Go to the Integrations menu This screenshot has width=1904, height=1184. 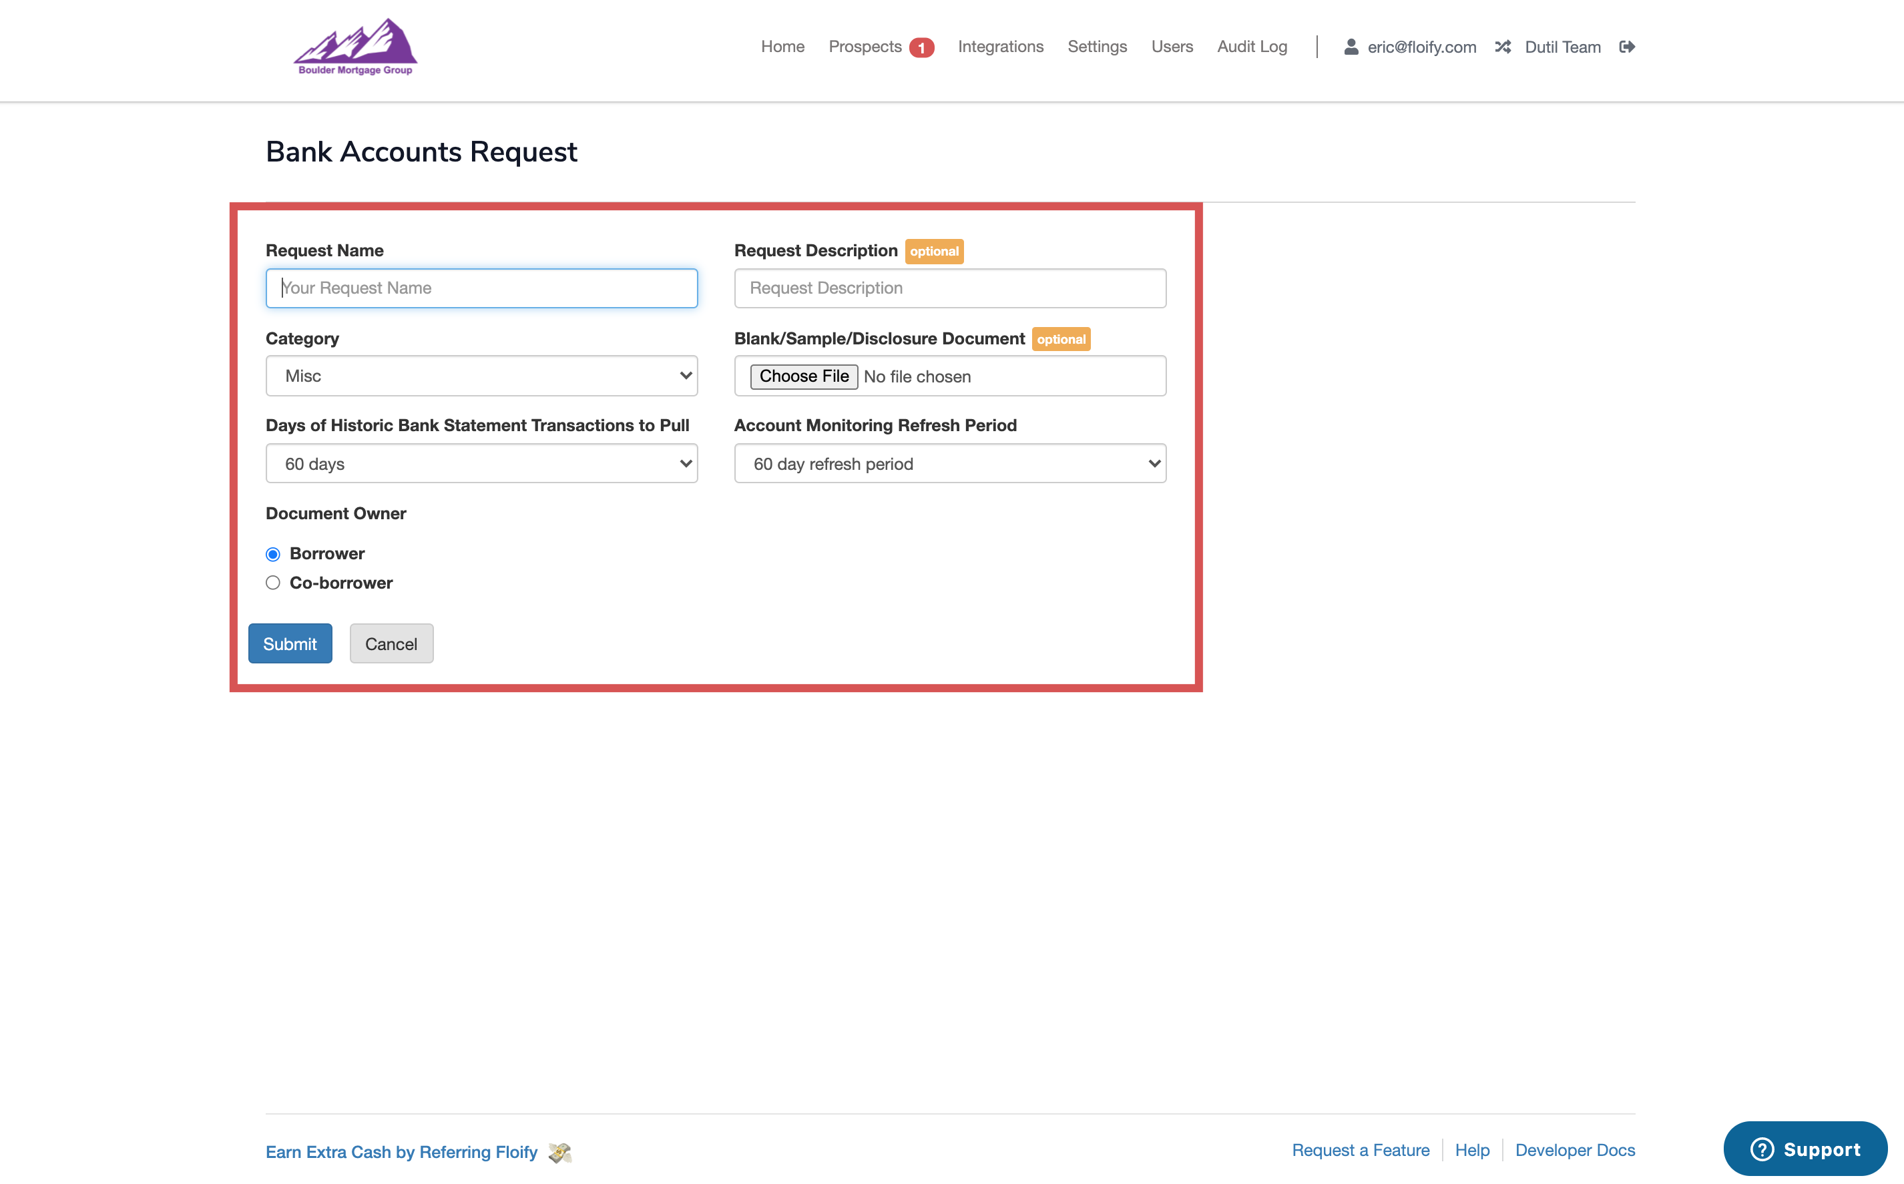tap(1000, 47)
